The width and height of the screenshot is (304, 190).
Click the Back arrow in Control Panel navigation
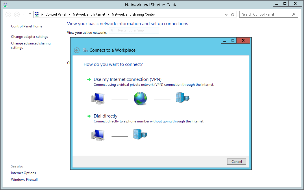(x=8, y=14)
